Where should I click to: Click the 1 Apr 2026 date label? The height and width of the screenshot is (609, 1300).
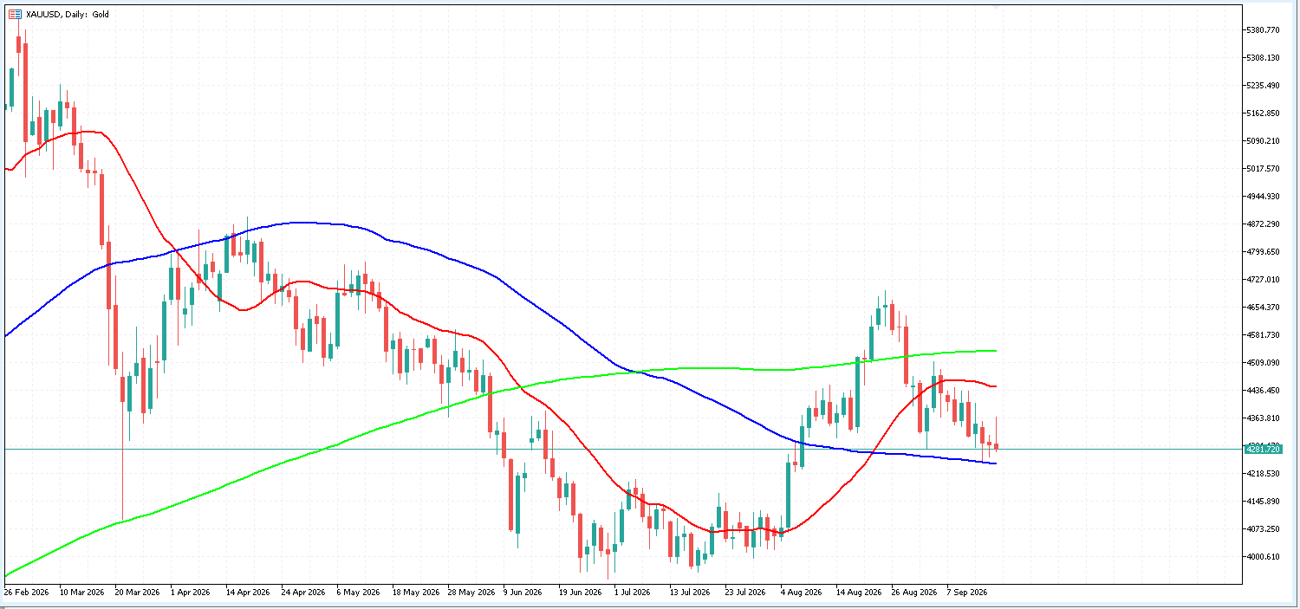[x=190, y=593]
